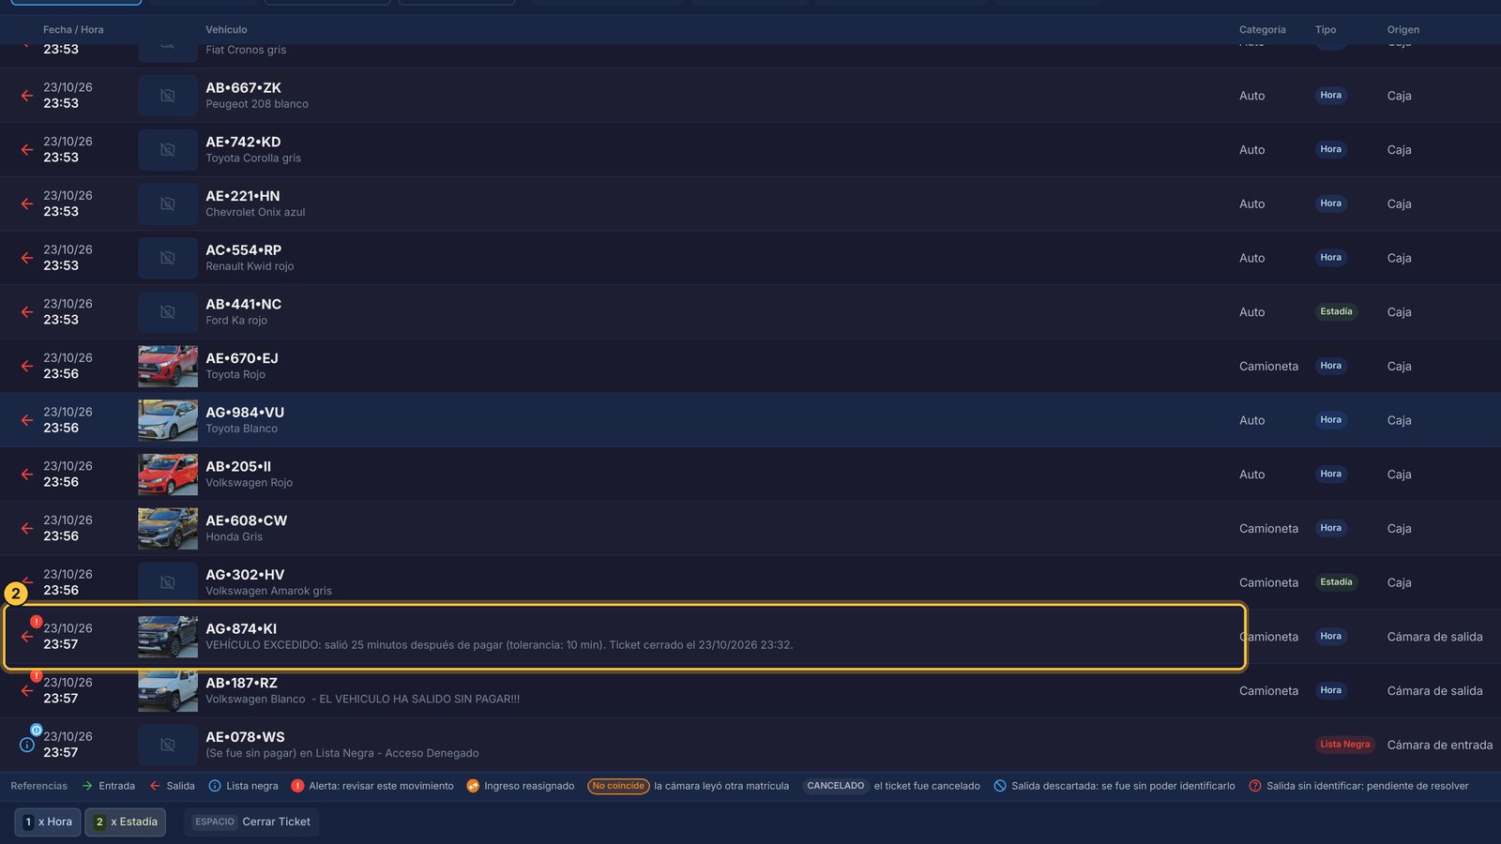Open the vehicle photo for AG•874•KI
Screen dimensions: 1501x844
pos(168,637)
